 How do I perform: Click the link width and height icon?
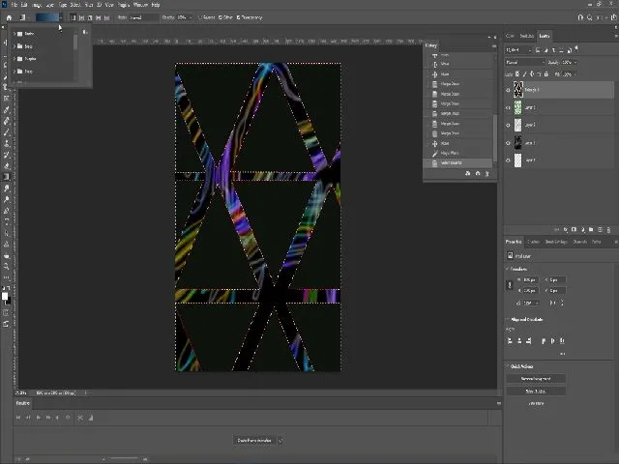(510, 285)
